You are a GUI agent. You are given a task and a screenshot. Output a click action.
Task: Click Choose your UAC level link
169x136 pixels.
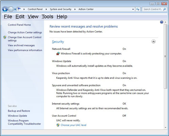73,125
